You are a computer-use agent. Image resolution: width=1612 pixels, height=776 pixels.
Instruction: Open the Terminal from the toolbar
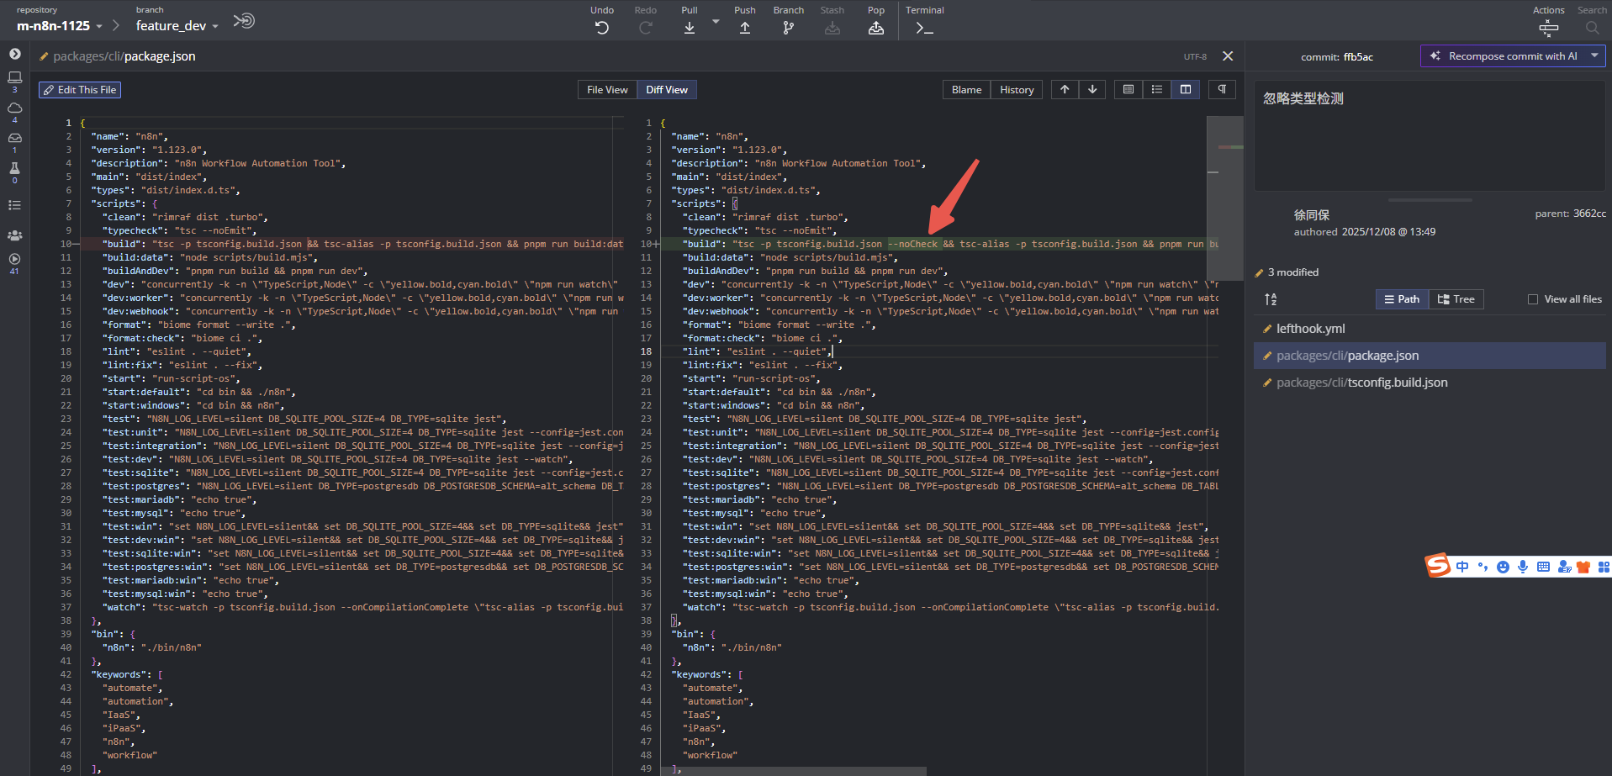click(925, 28)
